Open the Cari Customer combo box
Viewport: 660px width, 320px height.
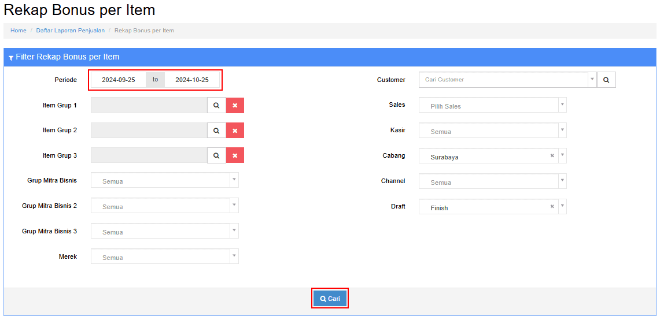click(503, 80)
